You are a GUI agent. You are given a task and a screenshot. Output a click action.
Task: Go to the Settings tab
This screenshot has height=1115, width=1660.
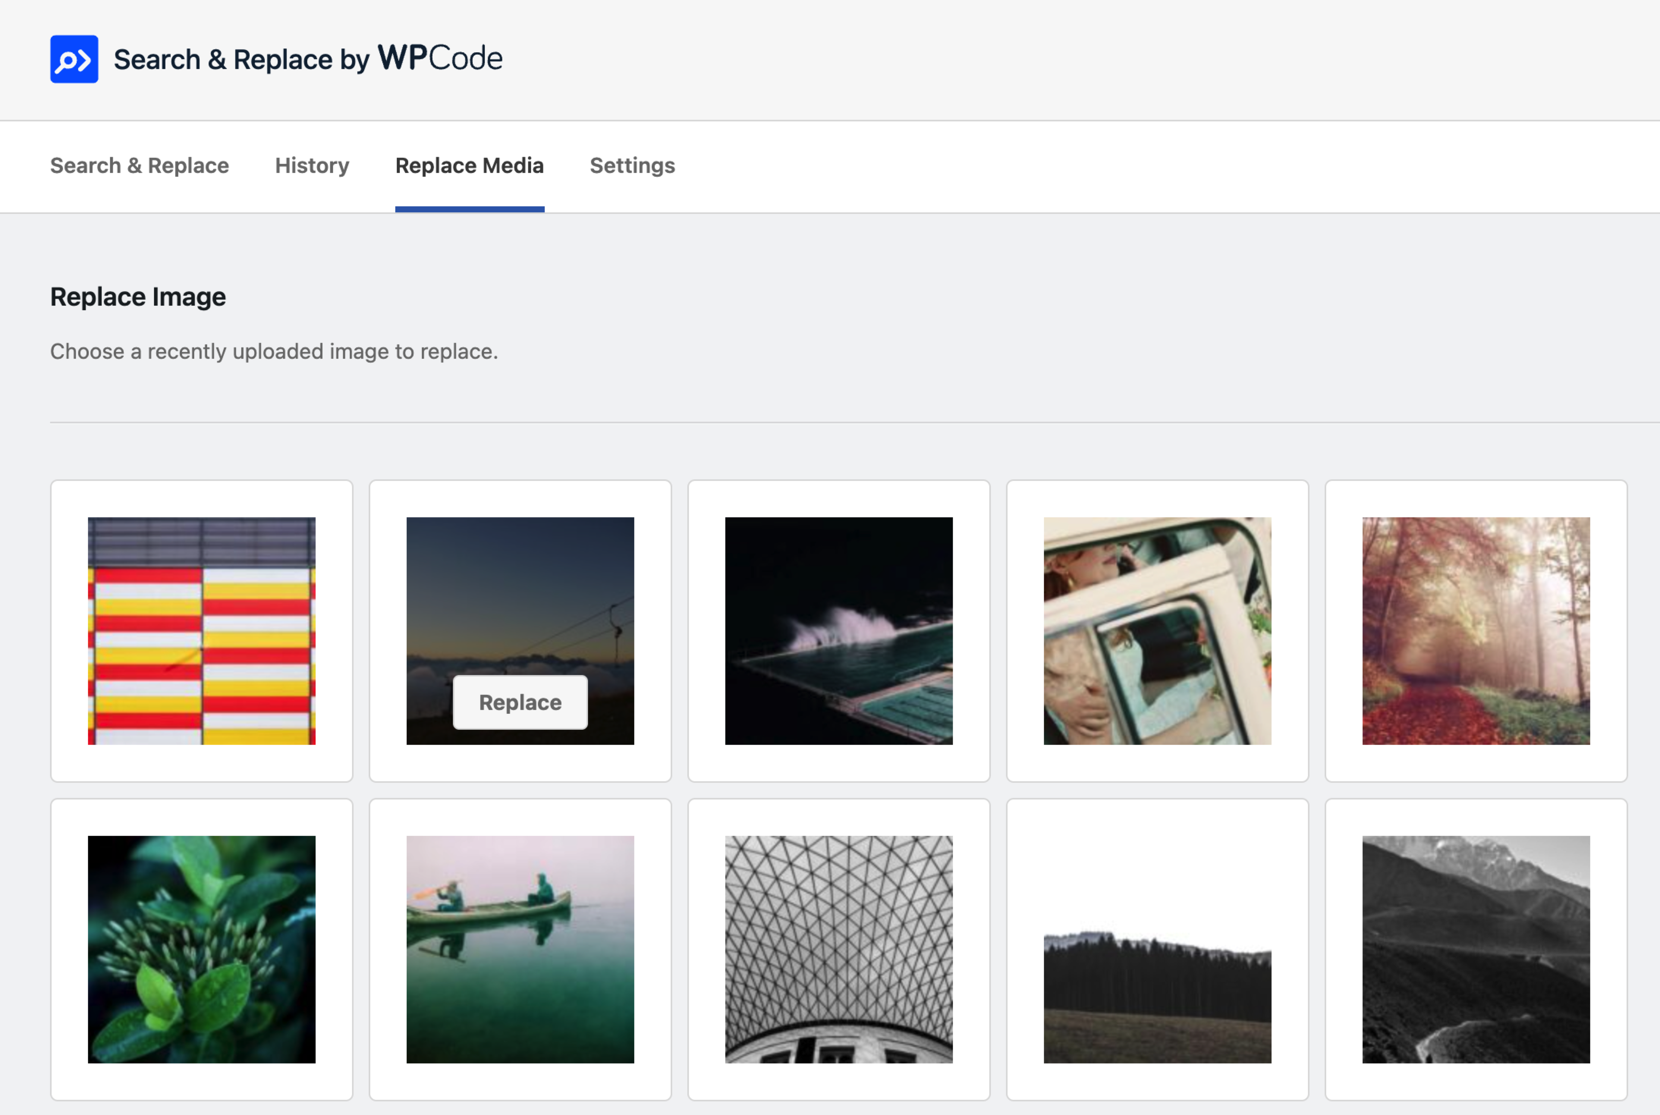[632, 166]
